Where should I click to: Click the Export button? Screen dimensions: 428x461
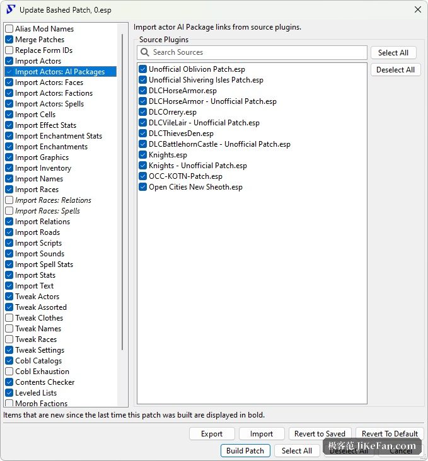(x=212, y=434)
